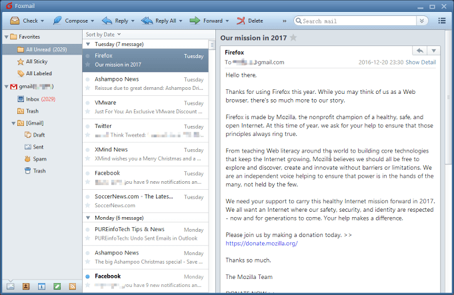Toggle star on VMware message

coord(88,111)
